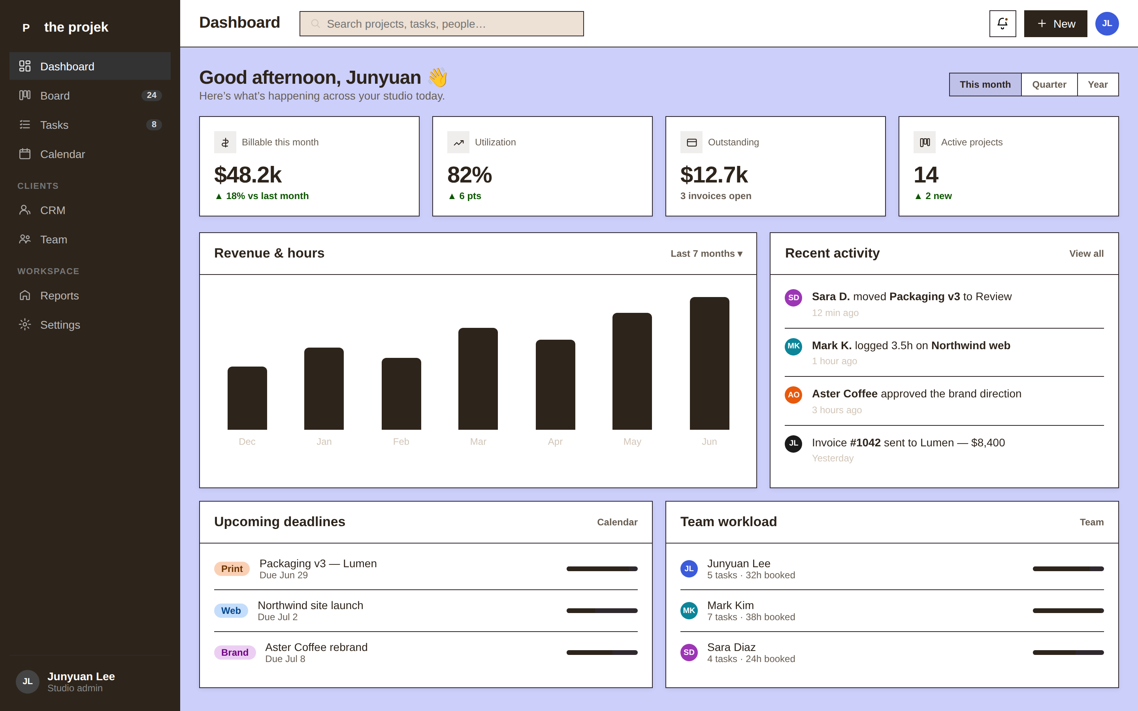The image size is (1138, 711).
Task: Click View all in Recent activity
Action: [x=1086, y=254]
